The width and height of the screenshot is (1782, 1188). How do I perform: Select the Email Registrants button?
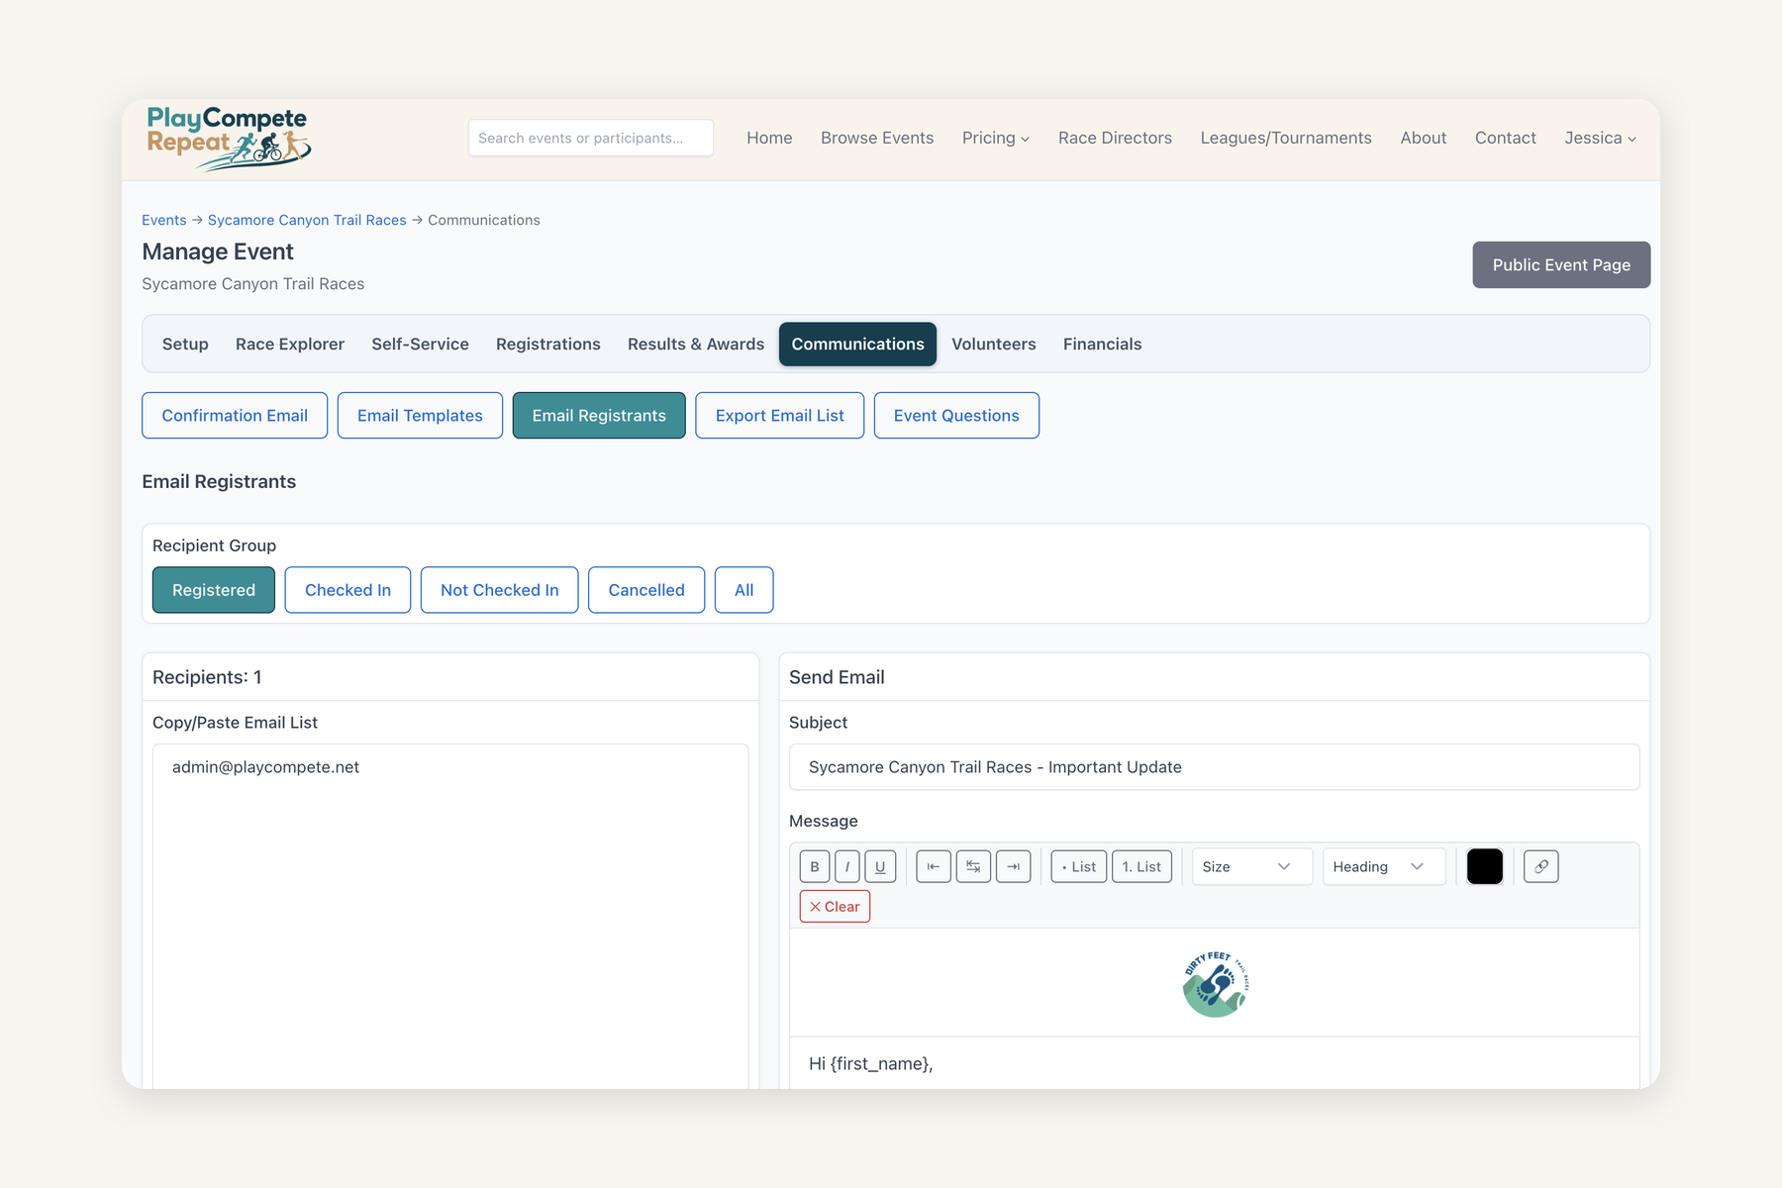599,416
